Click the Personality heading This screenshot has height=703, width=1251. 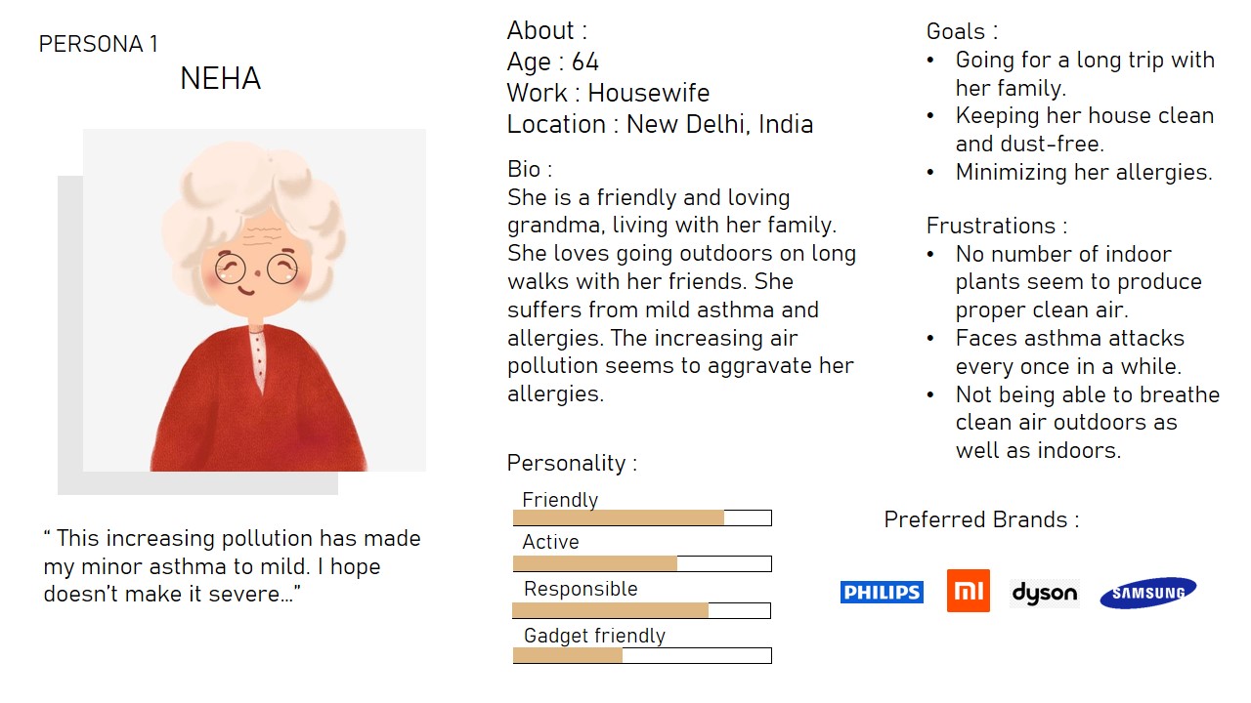click(x=572, y=463)
